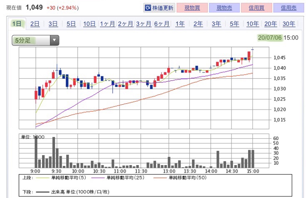306x198 pixels.
Task: Switch to the 5日 period tab
Action: 71,24
